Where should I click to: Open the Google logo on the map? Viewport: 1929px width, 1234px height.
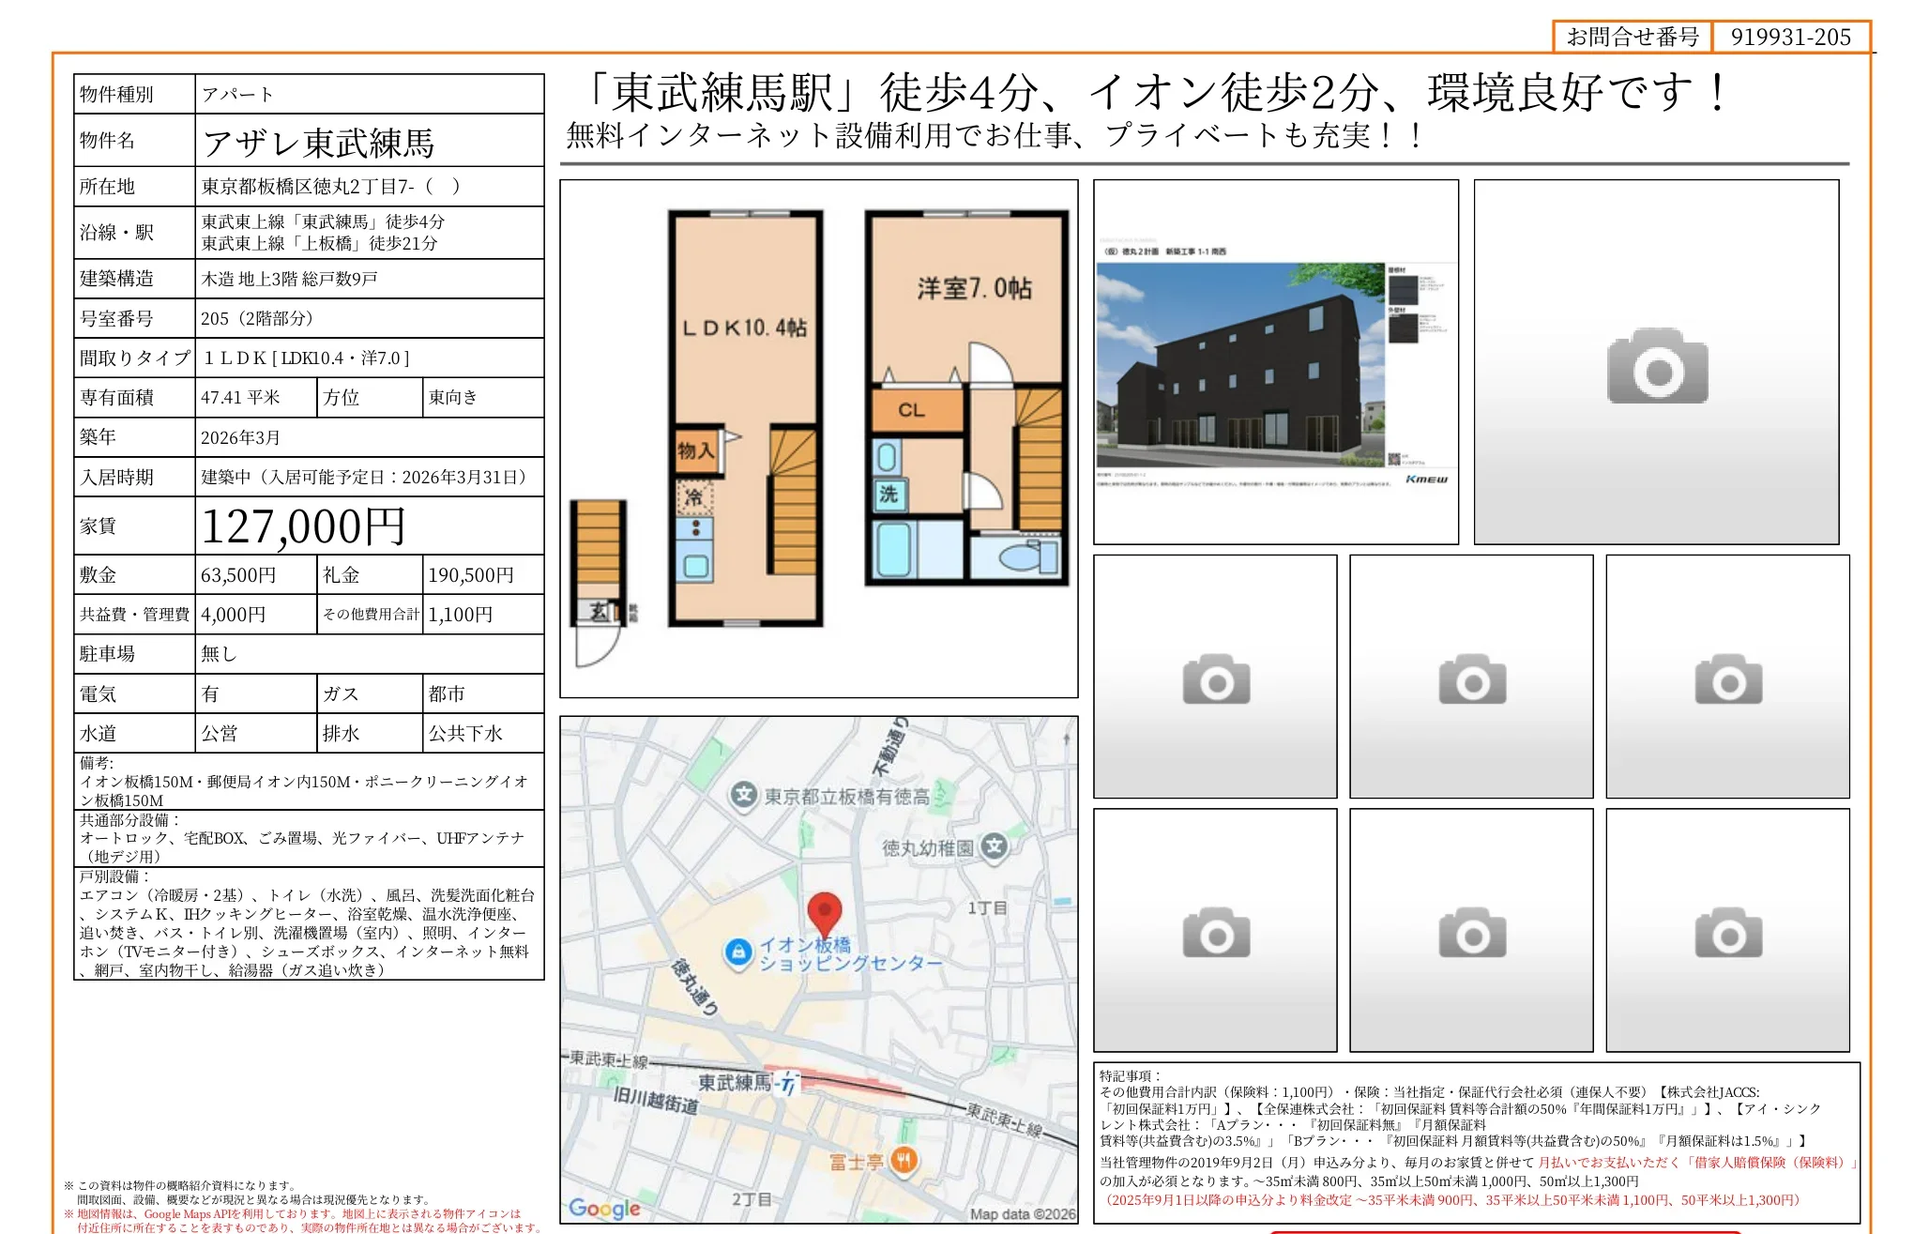[x=603, y=1210]
